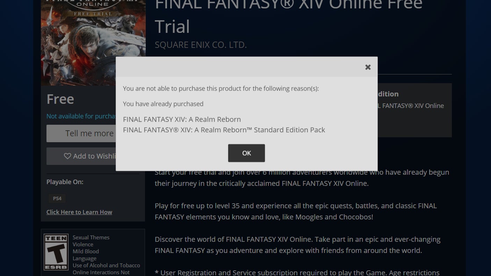Open the SQUARE ENIX CO. LTD. publisher name
491x276 pixels.
point(201,45)
